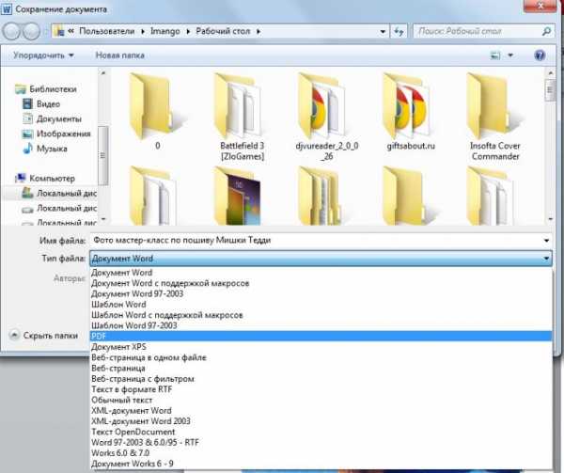Pick Шаблон Word 97-2003 type
This screenshot has height=473, width=564.
pyautogui.click(x=321, y=325)
